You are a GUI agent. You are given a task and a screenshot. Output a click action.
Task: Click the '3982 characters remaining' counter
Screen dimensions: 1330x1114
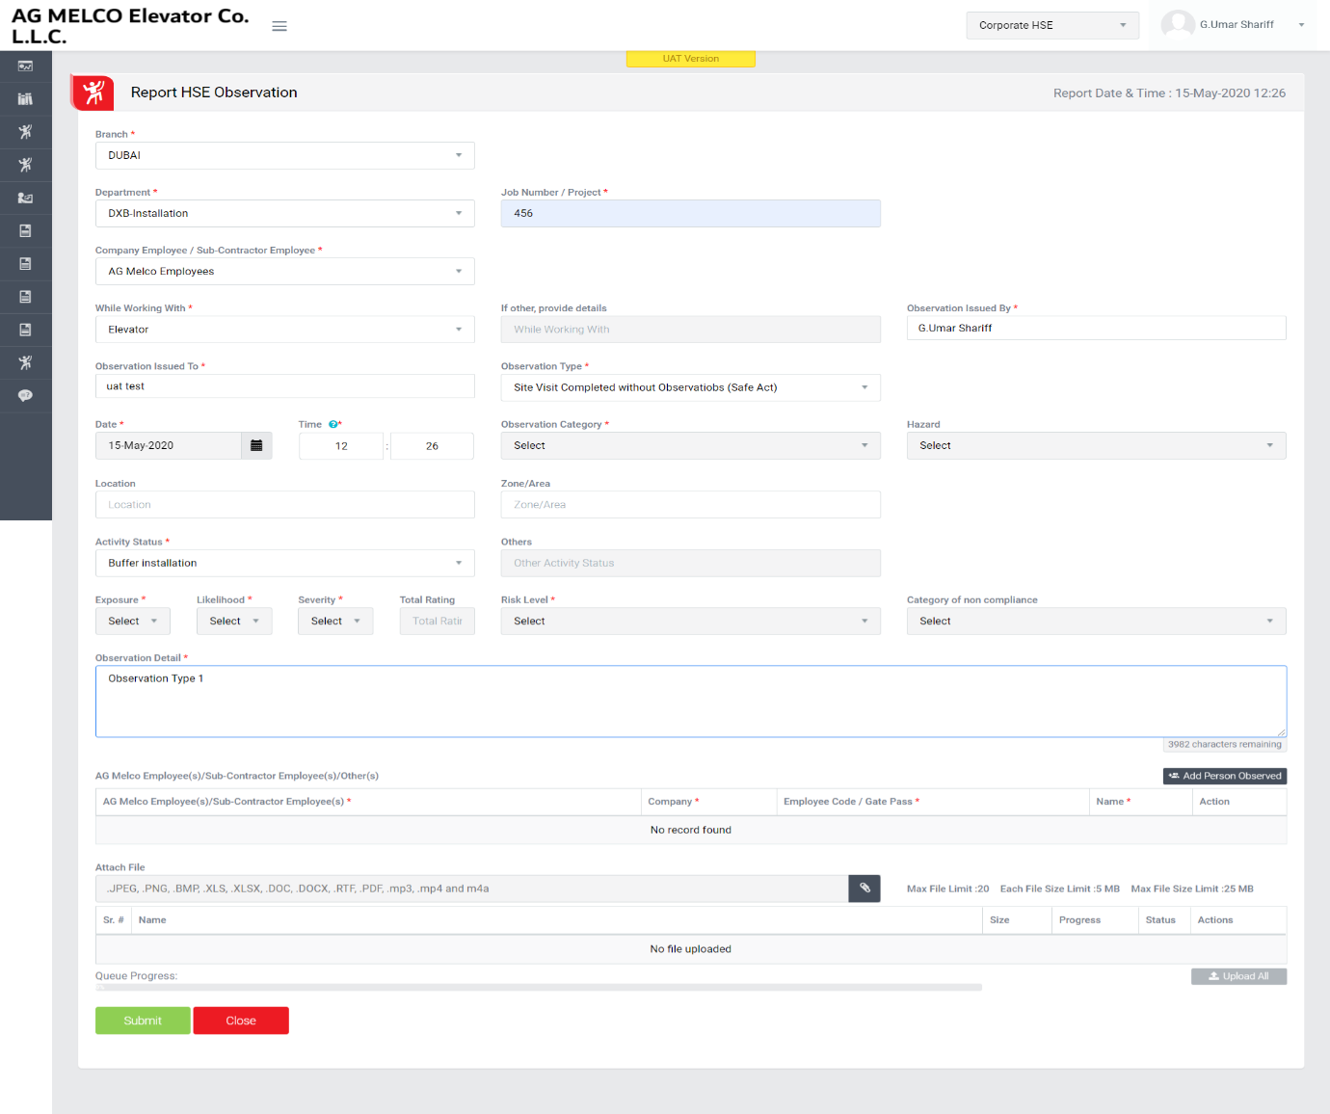click(1225, 744)
